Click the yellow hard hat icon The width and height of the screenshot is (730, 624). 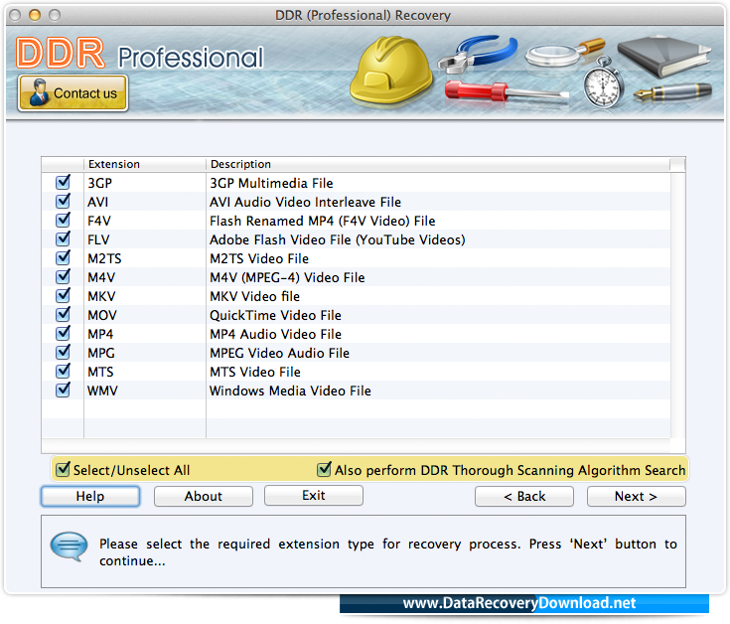(x=391, y=70)
